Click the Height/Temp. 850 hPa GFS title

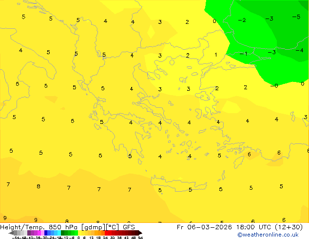click(67, 227)
